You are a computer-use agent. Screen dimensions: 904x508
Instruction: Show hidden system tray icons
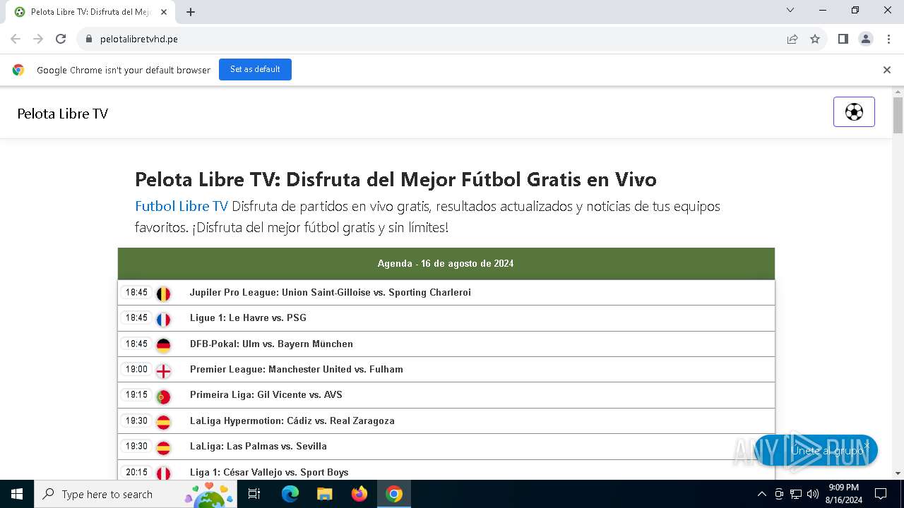tap(761, 494)
